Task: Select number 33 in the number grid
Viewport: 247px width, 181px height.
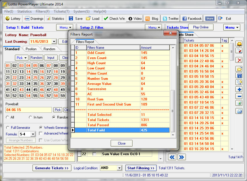Action: [x=21, y=83]
